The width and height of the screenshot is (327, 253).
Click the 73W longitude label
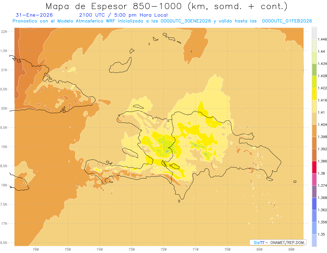pyautogui.click(x=132, y=249)
